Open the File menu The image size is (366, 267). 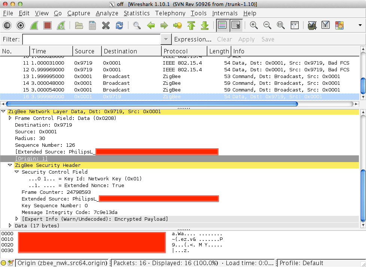(8, 13)
